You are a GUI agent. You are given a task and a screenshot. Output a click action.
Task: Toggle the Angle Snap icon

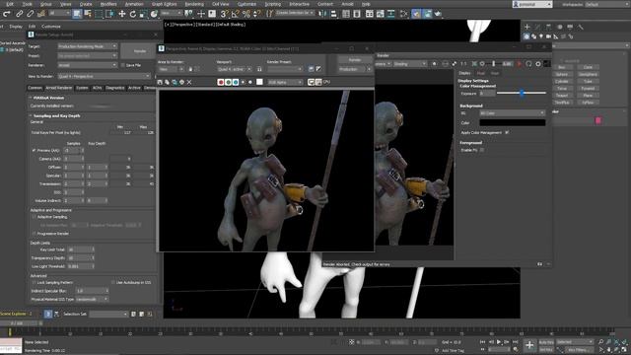click(236, 14)
